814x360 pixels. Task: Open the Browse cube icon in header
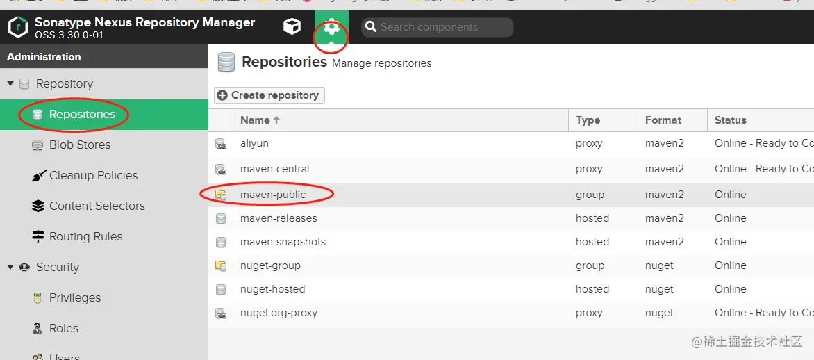click(x=292, y=27)
